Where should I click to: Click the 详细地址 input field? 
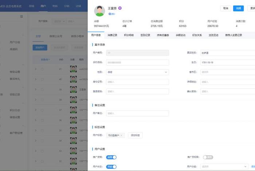228,82
